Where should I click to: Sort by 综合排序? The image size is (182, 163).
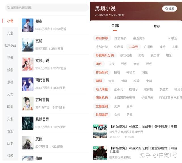click(102, 38)
